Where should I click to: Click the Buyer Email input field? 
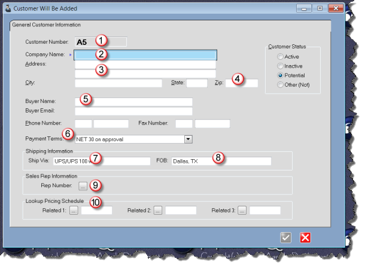coord(133,111)
